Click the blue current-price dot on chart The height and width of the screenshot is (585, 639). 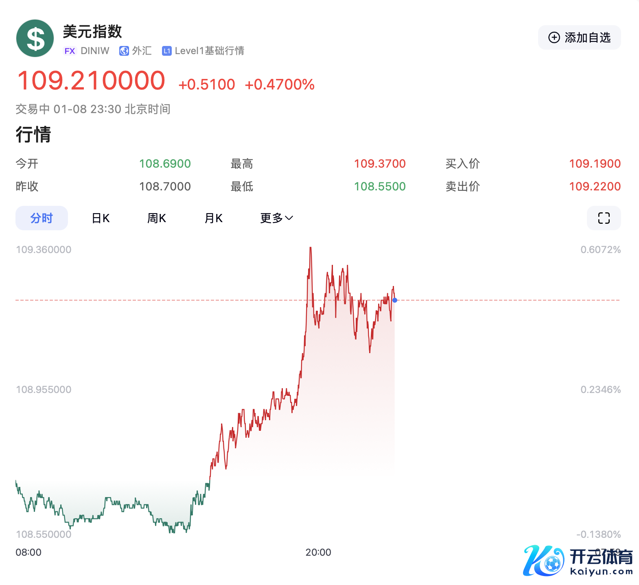pos(395,300)
